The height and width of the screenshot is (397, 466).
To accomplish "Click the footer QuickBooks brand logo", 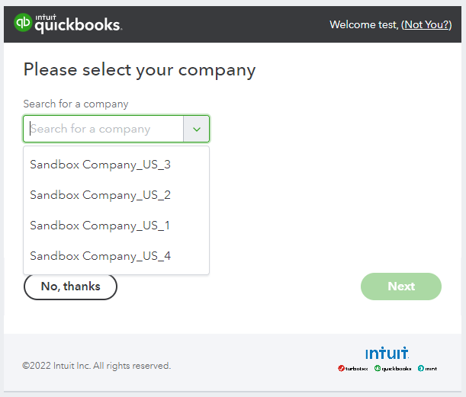I will pyautogui.click(x=393, y=369).
